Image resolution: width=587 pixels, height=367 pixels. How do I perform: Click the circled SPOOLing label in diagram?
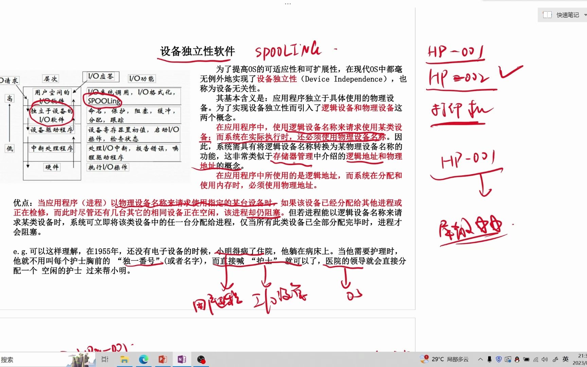(104, 101)
